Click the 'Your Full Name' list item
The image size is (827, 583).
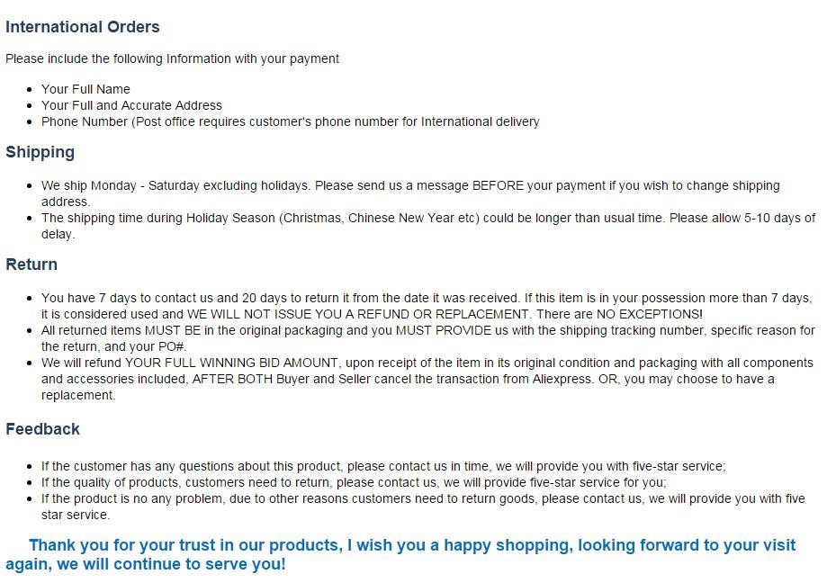pos(85,89)
